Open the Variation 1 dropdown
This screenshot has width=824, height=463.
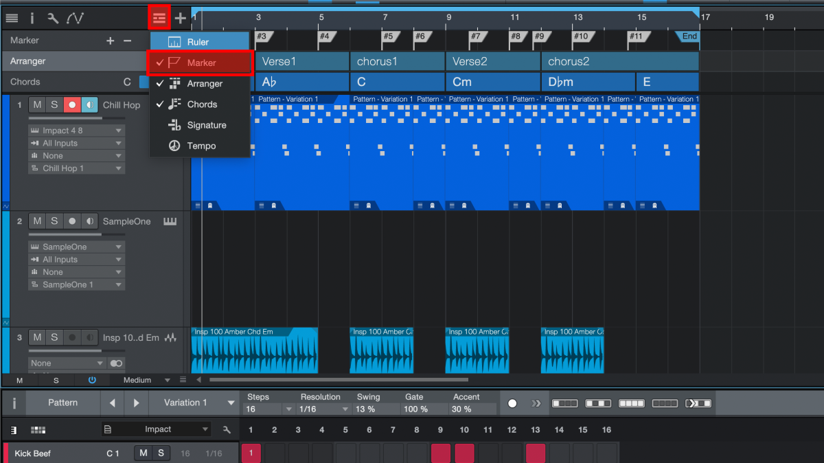coord(194,403)
